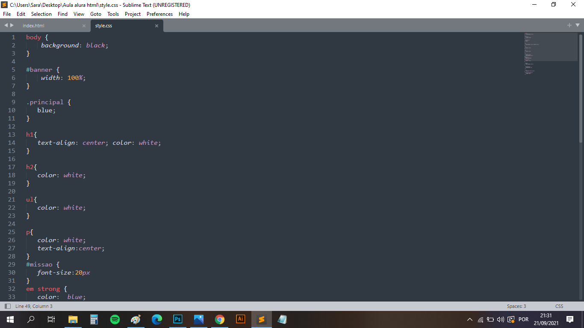Viewport: 584px width, 328px height.
Task: Open Spotify from the taskbar
Action: [115, 319]
